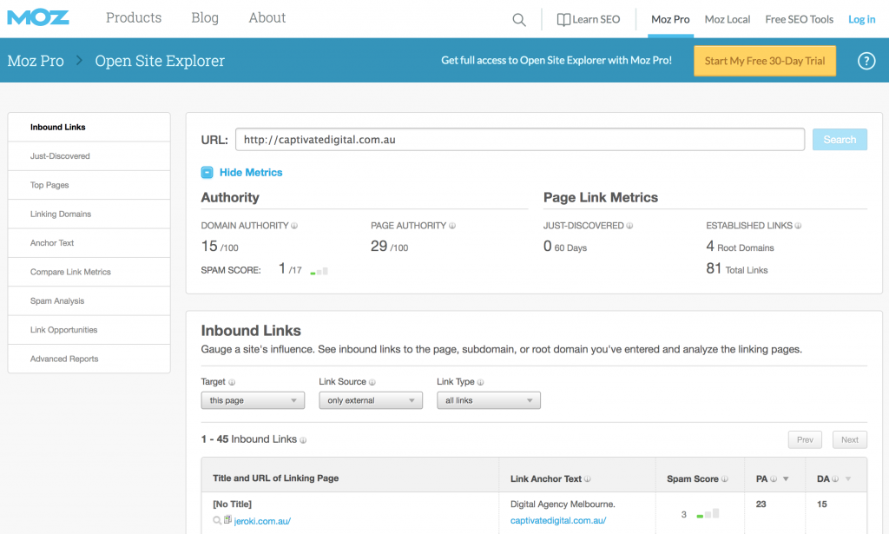The height and width of the screenshot is (534, 889).
Task: Click the '[No Title]' row title
Action: (x=232, y=504)
